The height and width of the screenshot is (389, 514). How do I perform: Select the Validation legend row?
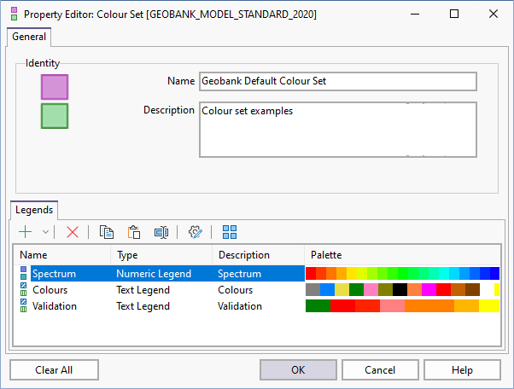pos(257,306)
